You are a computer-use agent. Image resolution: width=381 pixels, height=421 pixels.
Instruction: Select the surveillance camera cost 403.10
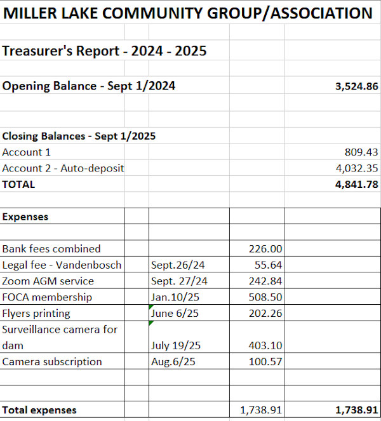click(266, 345)
